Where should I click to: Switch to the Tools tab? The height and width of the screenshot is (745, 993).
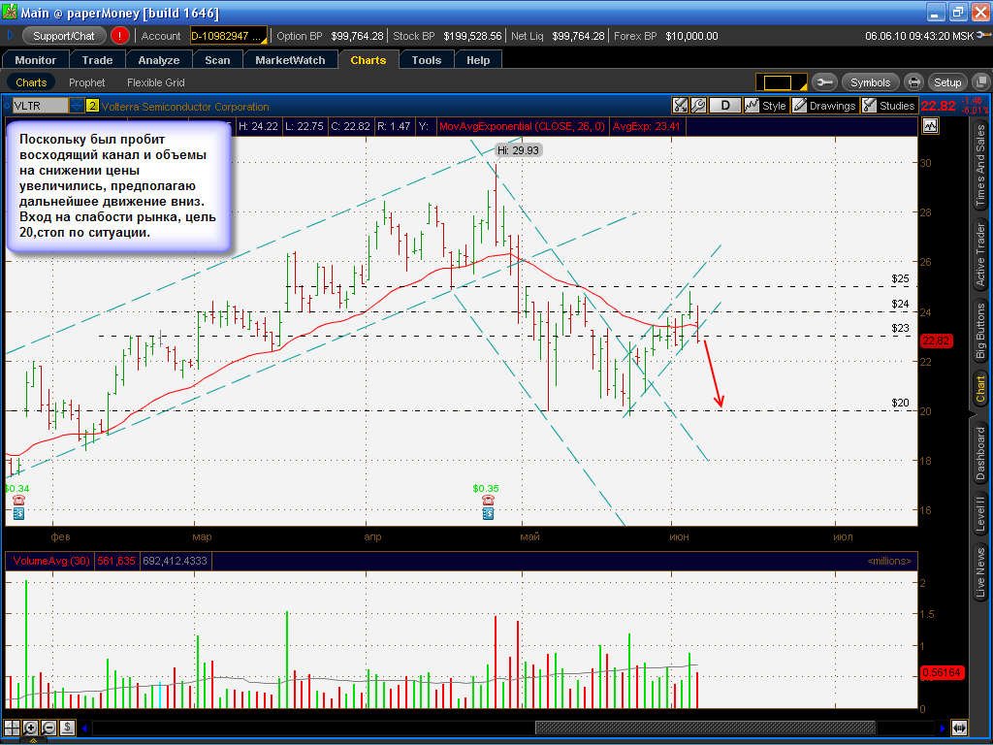point(427,60)
